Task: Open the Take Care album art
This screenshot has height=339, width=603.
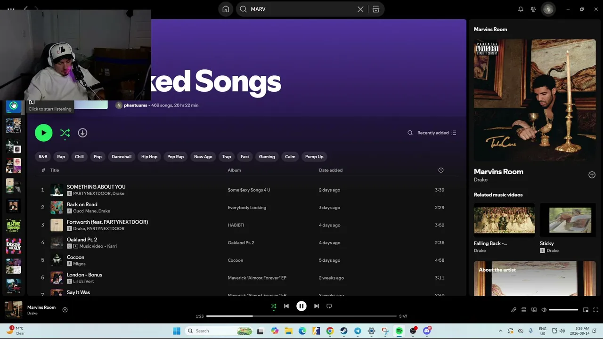Action: 535,100
